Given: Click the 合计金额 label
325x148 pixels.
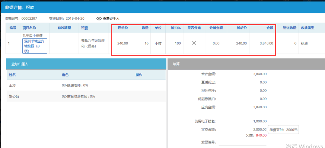Looking at the screenshot, I should [209, 74].
